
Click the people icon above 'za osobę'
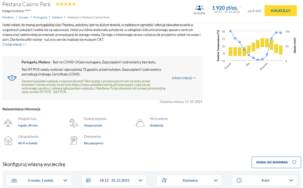click(199, 8)
